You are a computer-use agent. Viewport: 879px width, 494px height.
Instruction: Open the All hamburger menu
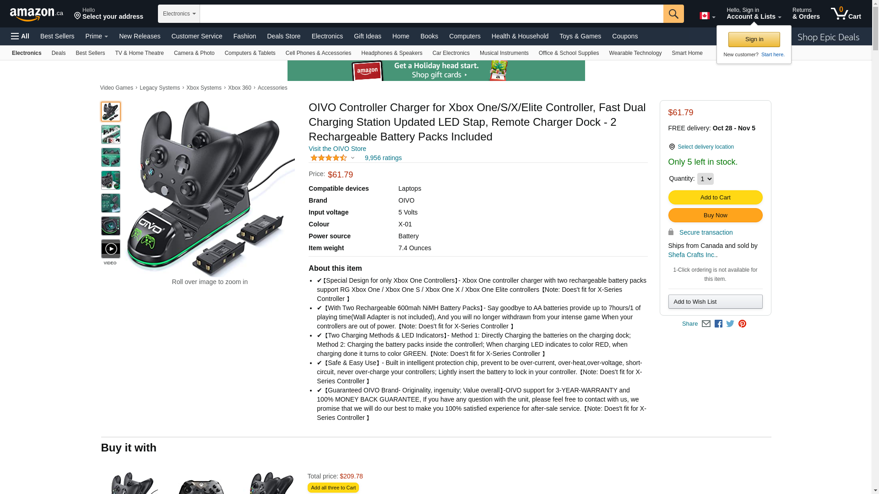(20, 36)
